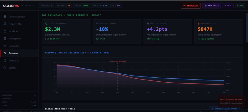The image size is (248, 112).
Task: Click the dollar icon beside Business
Action: 5,53
